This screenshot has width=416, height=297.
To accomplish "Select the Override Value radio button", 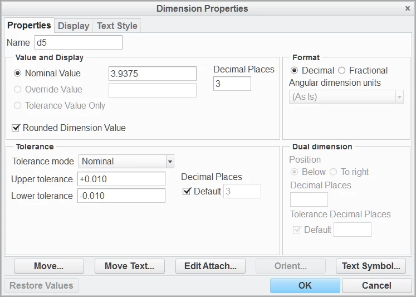I will (x=17, y=90).
